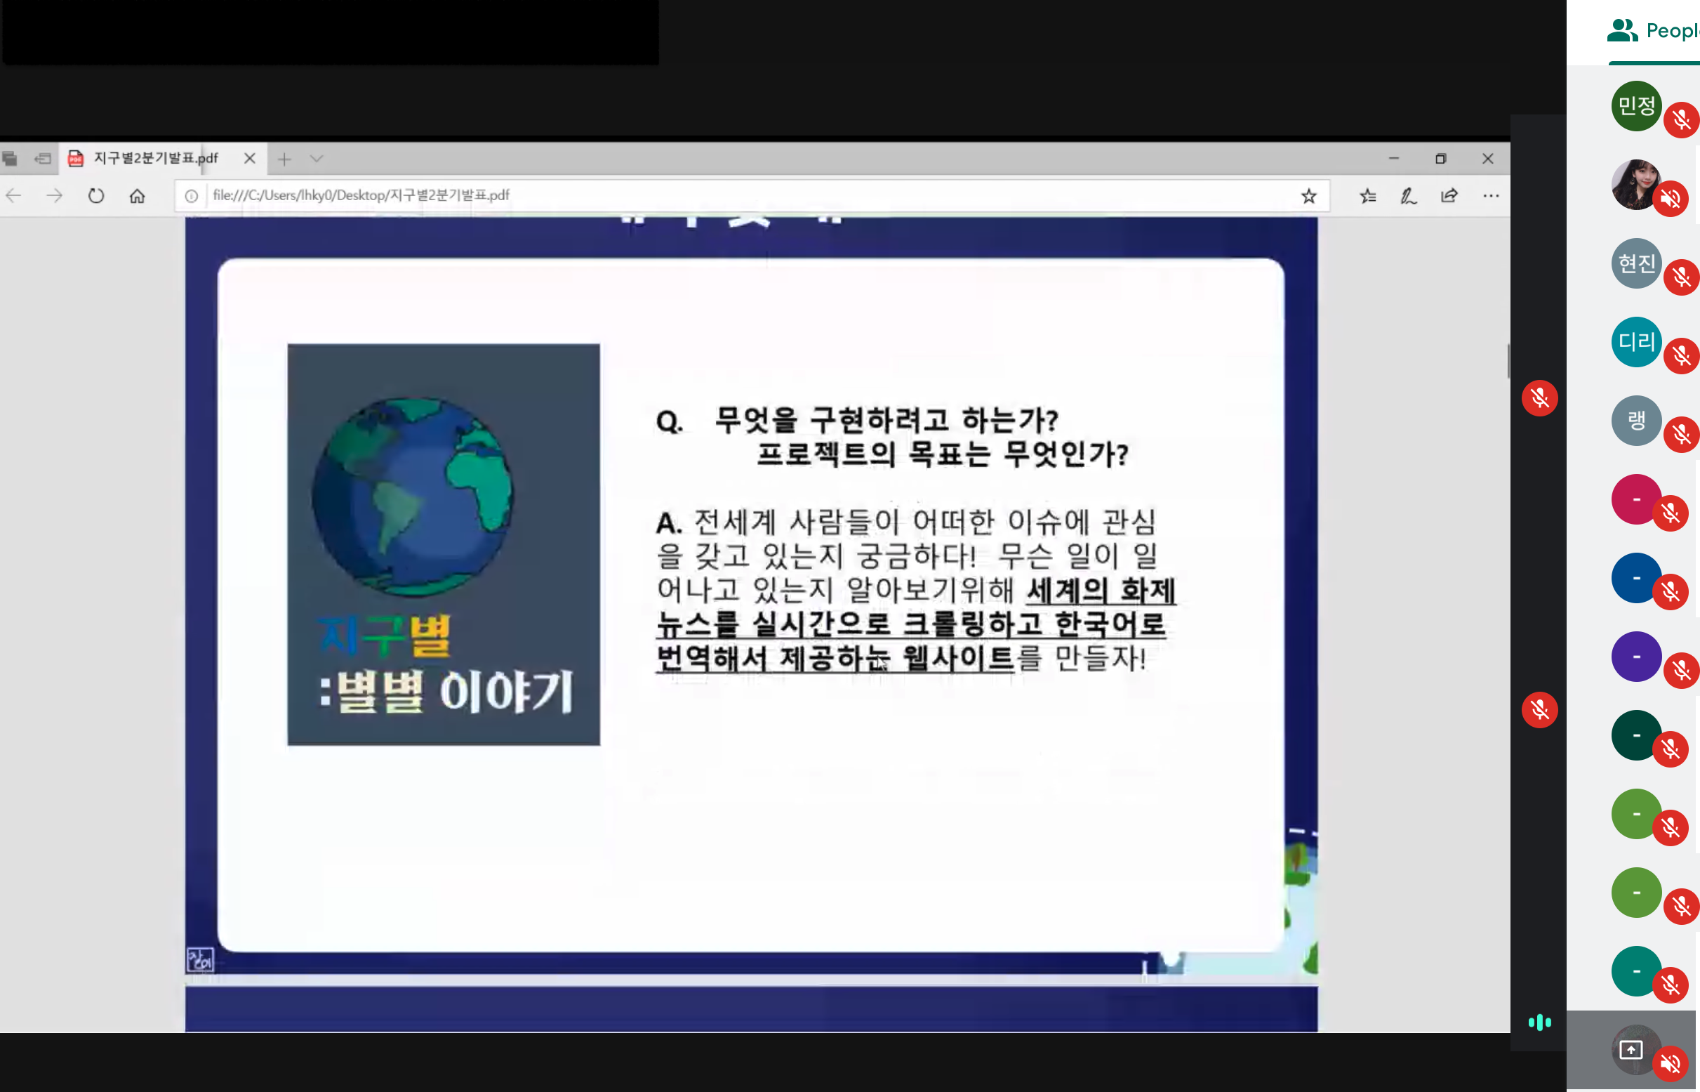The width and height of the screenshot is (1700, 1092).
Task: Open the site information icon in address bar
Action: tap(192, 196)
